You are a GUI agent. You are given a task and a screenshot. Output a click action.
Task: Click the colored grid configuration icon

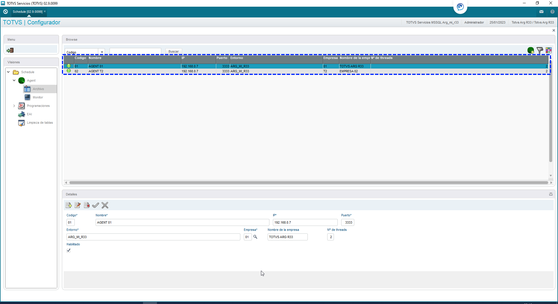(549, 50)
